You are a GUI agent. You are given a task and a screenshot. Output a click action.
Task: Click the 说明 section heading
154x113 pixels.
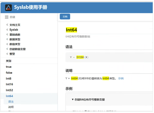[x=69, y=70]
